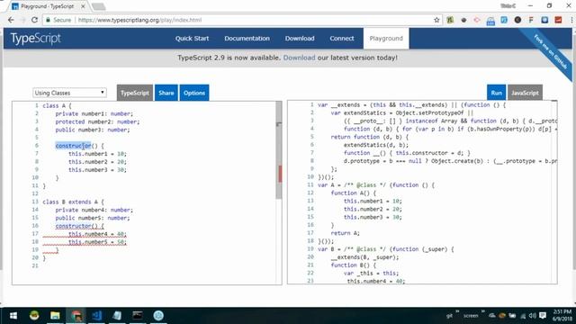
Task: Open Visual Studio Code from taskbar
Action: (97, 316)
